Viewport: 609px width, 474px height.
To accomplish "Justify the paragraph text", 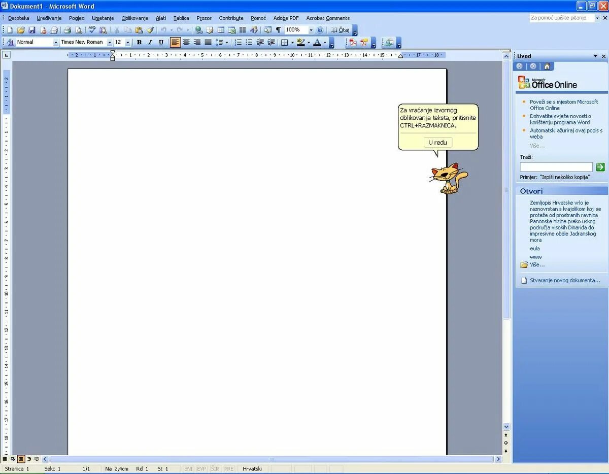I will (x=208, y=42).
